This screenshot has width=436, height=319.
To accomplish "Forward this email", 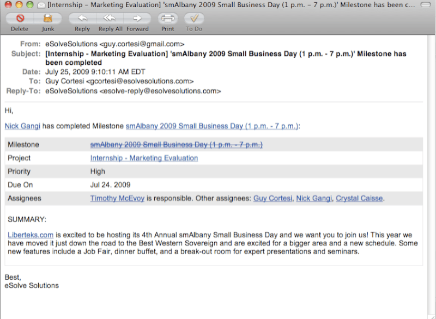I will (137, 19).
